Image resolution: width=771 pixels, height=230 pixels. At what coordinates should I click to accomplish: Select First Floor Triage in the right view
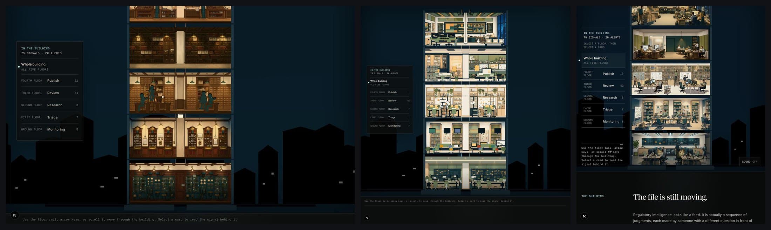tap(603, 109)
